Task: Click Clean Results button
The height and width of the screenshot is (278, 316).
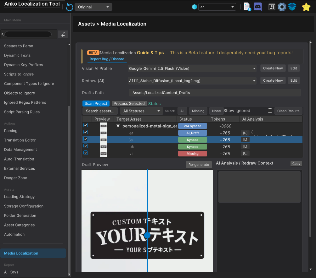Action: [288, 111]
